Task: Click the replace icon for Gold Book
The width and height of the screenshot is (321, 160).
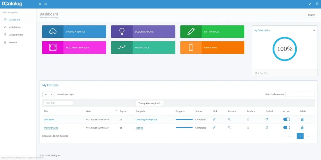Action: (248, 120)
